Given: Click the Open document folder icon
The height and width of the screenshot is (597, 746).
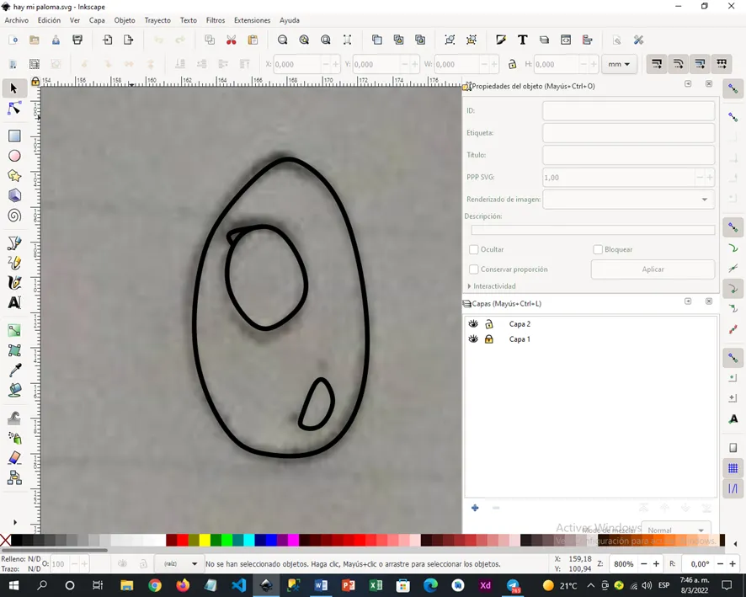Looking at the screenshot, I should [35, 40].
